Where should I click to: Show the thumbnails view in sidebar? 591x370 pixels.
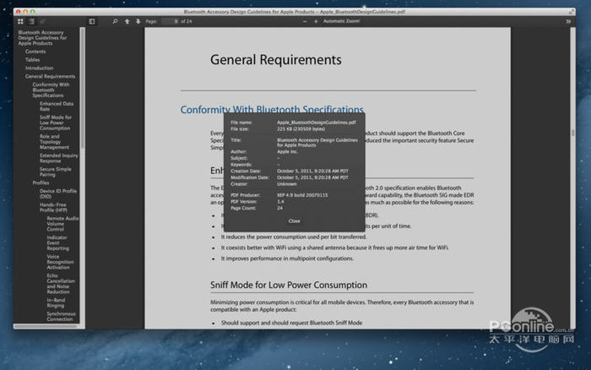pyautogui.click(x=20, y=21)
